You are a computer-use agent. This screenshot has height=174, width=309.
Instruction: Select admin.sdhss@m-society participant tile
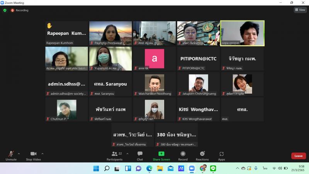66,84
